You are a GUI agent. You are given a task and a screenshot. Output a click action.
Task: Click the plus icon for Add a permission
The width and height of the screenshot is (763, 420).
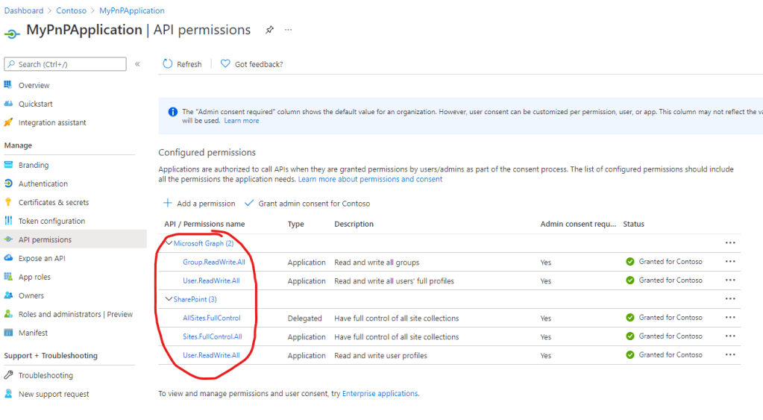168,203
